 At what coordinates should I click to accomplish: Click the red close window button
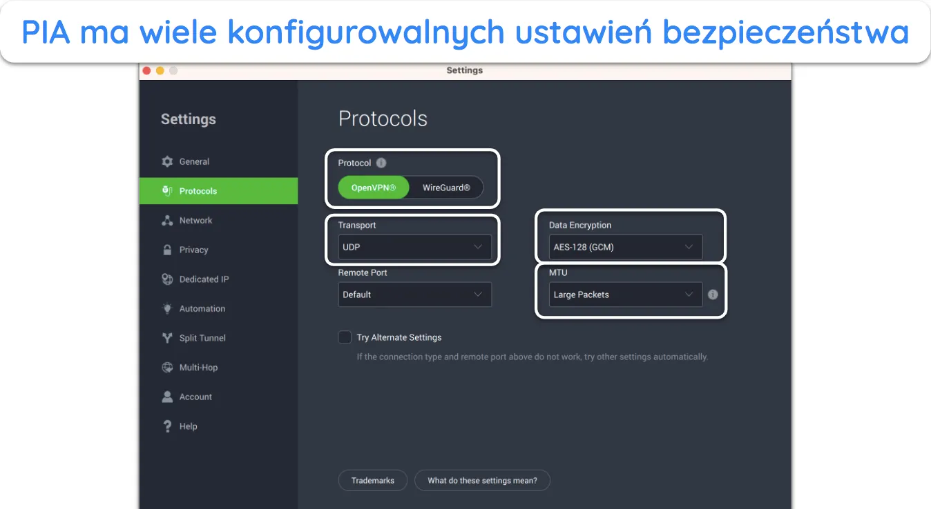pyautogui.click(x=146, y=70)
